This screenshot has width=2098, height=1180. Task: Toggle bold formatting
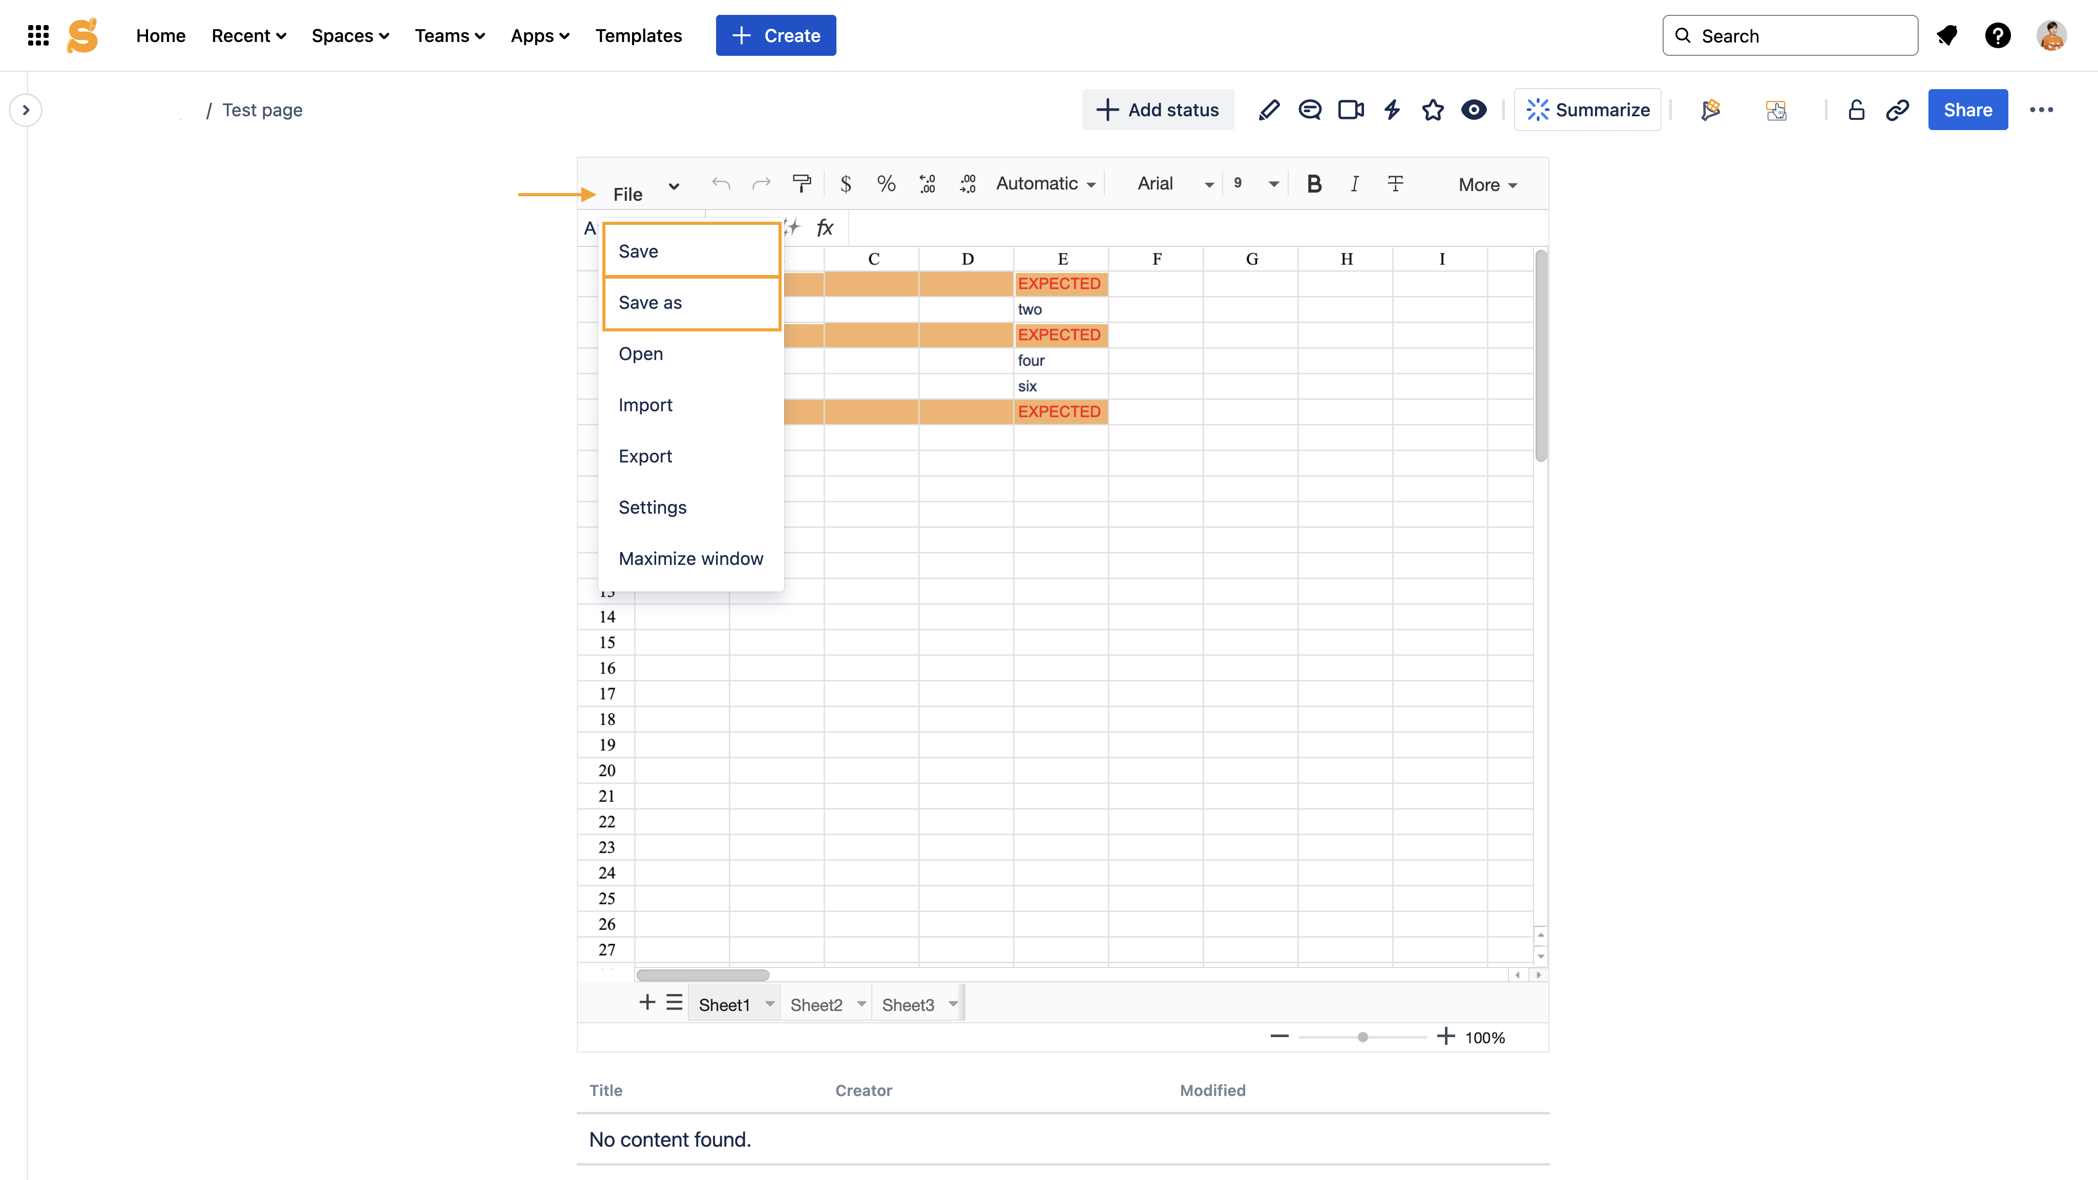[x=1314, y=184]
